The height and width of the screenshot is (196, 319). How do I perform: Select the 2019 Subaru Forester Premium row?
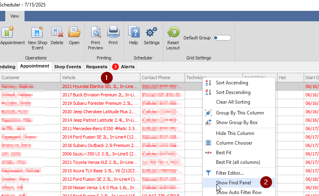(100, 103)
